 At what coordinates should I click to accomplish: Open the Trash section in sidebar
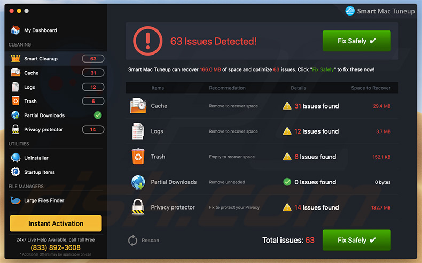tap(56, 101)
